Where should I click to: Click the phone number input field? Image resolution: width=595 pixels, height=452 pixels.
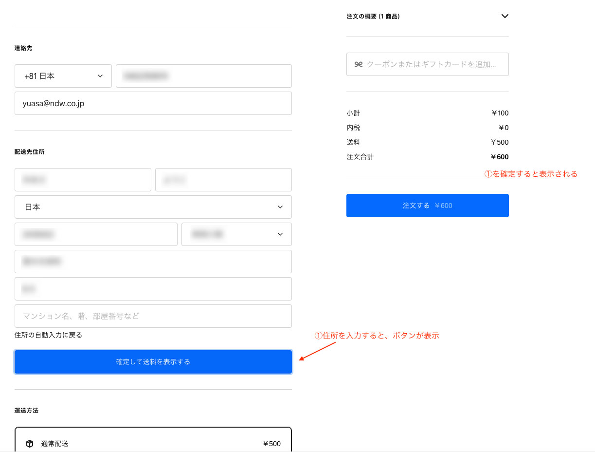click(x=203, y=76)
